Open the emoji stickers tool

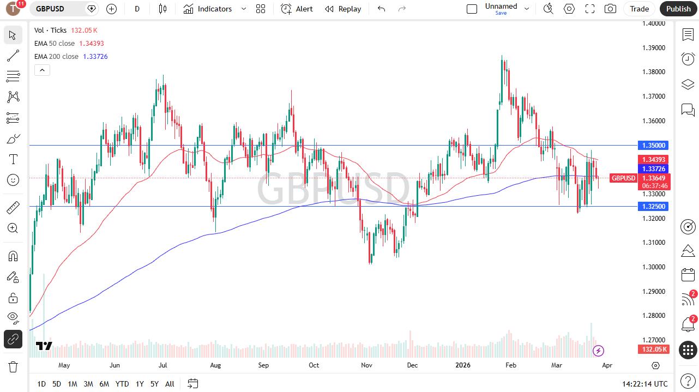[13, 179]
